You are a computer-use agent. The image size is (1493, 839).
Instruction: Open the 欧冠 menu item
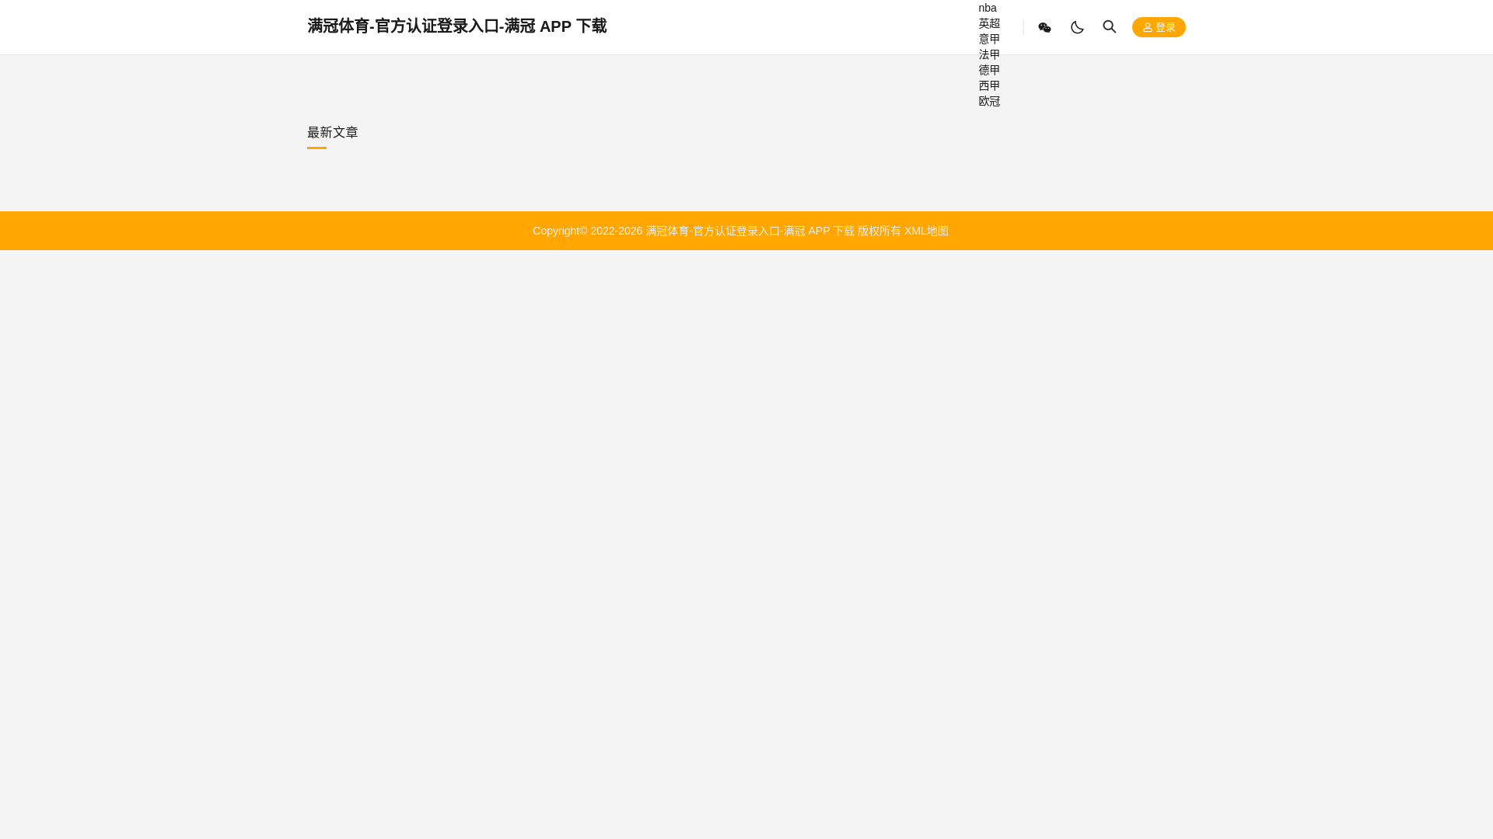click(989, 101)
